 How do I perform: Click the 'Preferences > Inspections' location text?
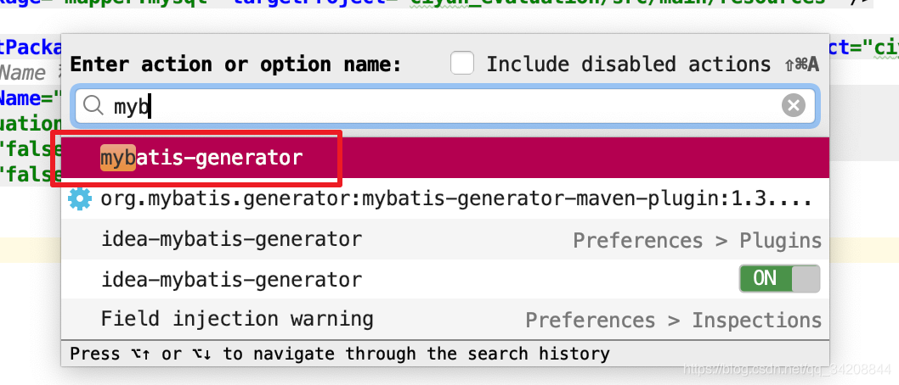(674, 321)
